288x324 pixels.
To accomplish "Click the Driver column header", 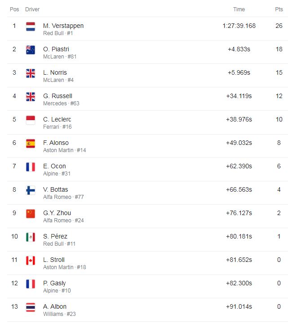I will [32, 9].
